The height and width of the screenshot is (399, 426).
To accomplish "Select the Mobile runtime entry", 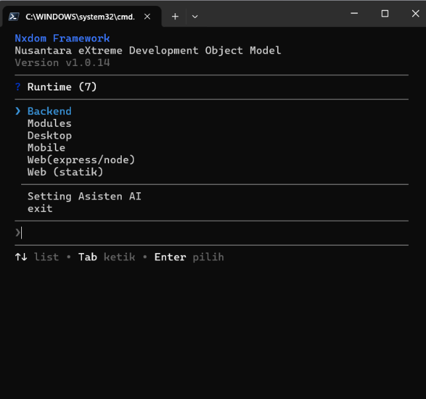I will click(x=46, y=148).
